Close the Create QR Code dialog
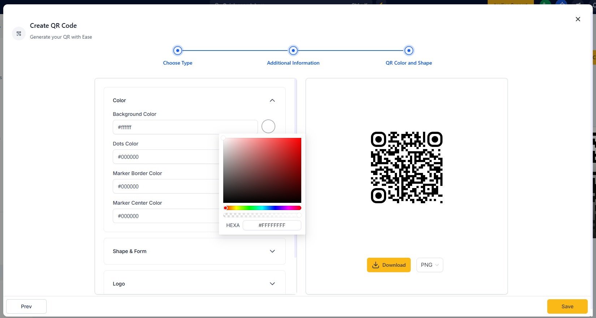Image resolution: width=596 pixels, height=318 pixels. click(578, 19)
